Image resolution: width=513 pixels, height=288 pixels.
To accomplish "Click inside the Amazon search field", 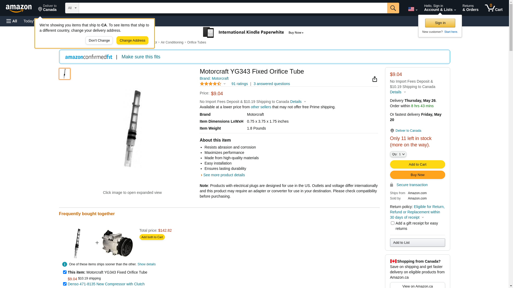I will point(232,8).
